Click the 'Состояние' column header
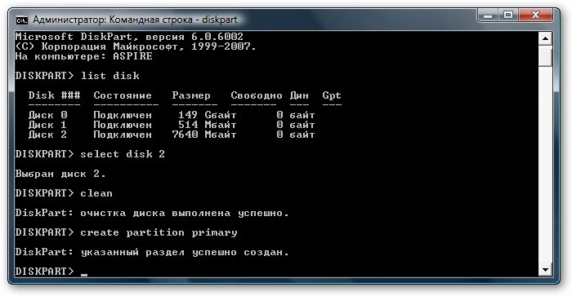Viewport: 572px width, 296px height. click(x=123, y=95)
